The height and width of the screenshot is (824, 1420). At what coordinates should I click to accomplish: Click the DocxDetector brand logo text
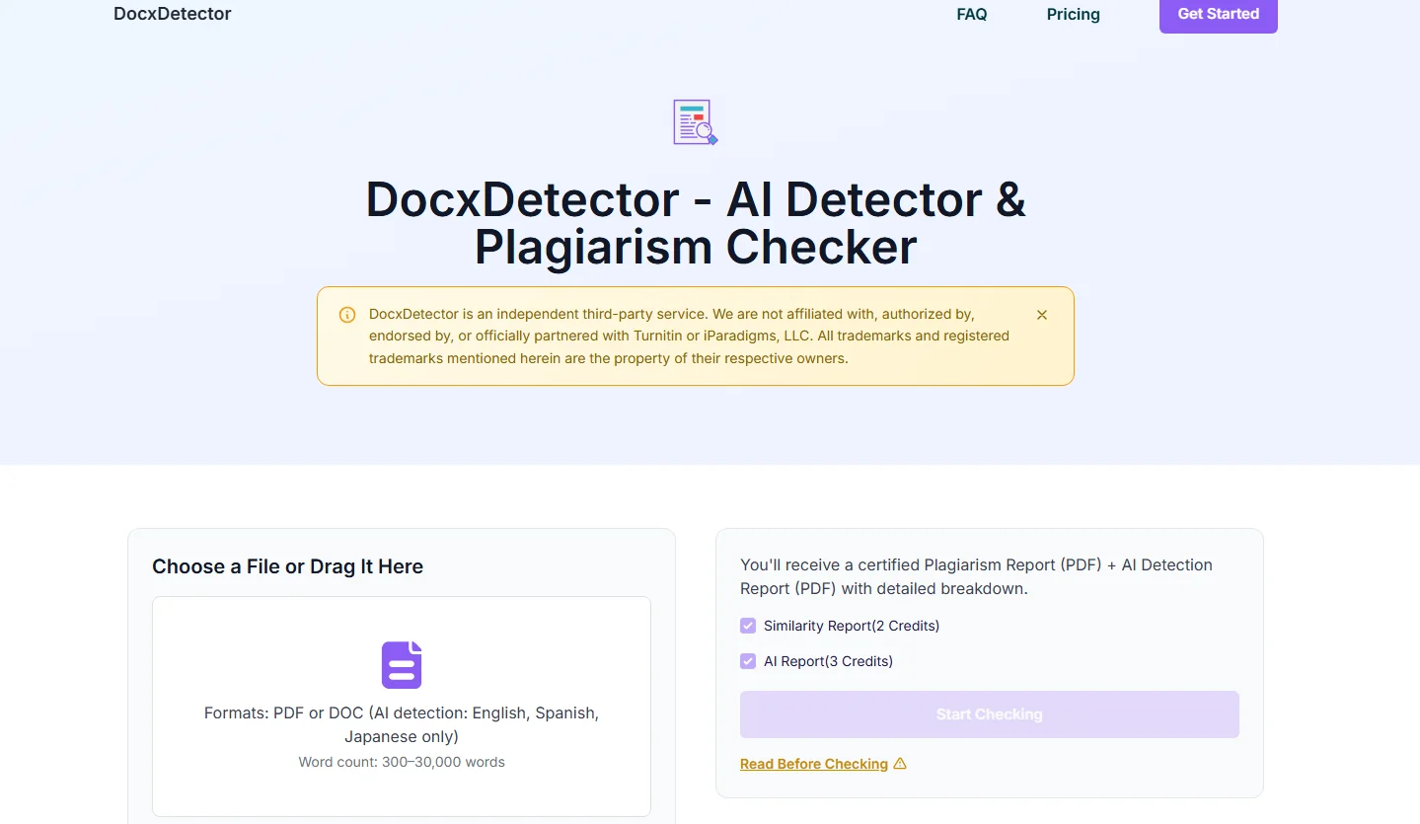click(173, 14)
